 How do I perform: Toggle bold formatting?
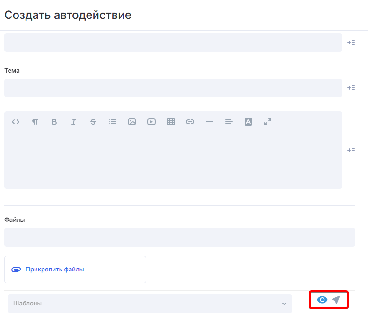pyautogui.click(x=54, y=122)
